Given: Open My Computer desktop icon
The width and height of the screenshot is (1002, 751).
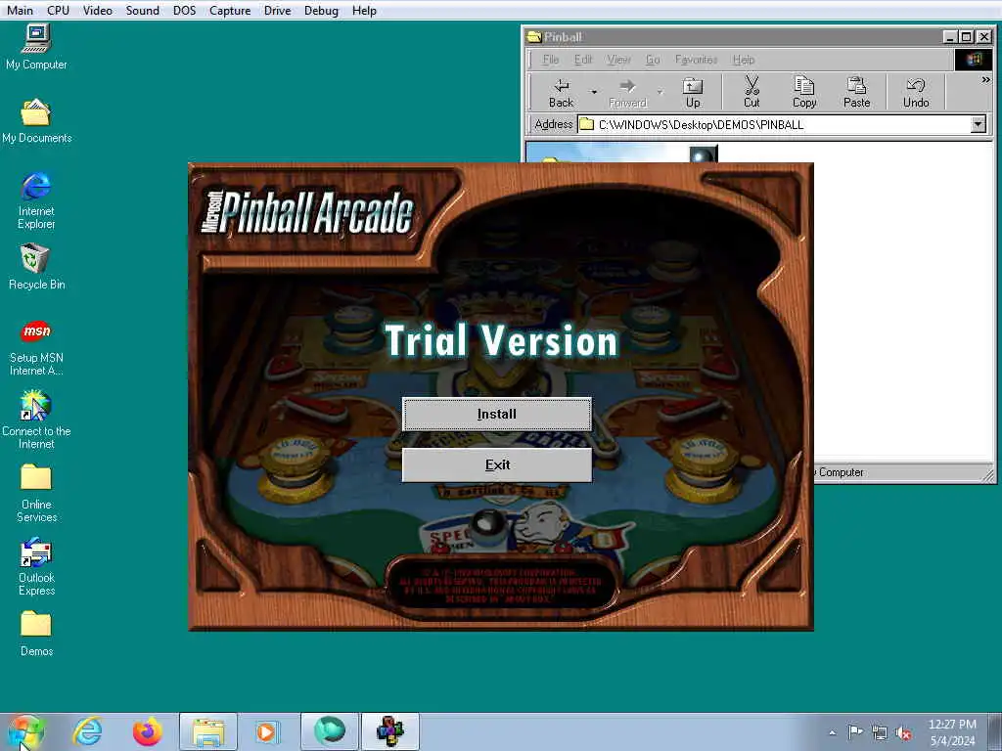Looking at the screenshot, I should click(36, 47).
